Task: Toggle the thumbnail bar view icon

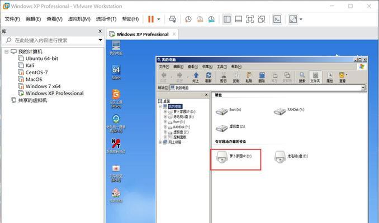Action: 238,20
